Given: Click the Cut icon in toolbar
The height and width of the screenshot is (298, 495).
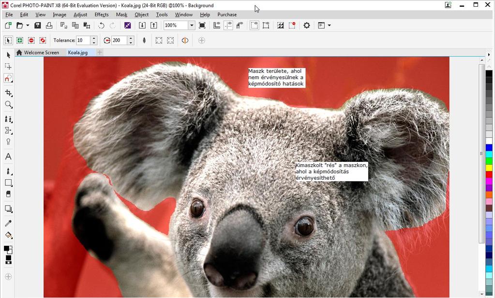Looking at the screenshot, I should pyautogui.click(x=64, y=25).
